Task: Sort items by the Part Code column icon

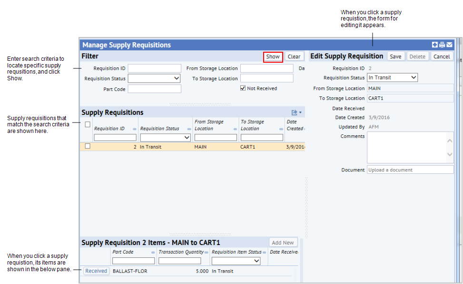Action: (152, 252)
